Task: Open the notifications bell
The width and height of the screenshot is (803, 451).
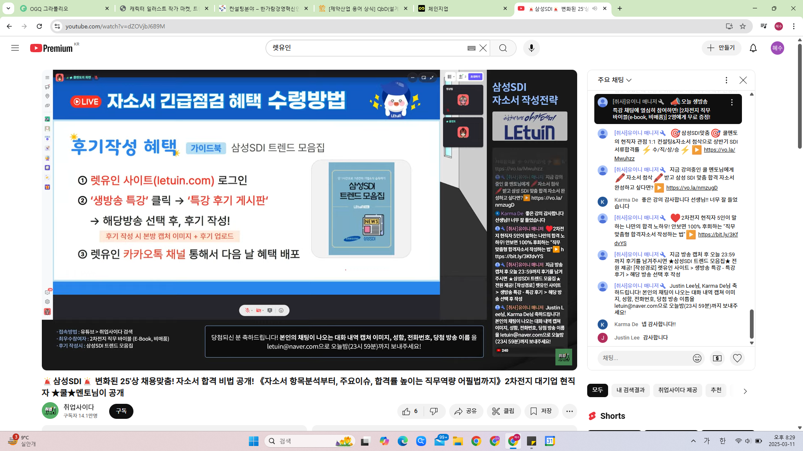Action: point(753,48)
